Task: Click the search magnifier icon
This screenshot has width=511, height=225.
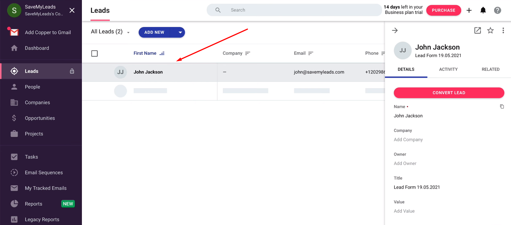Action: pos(218,10)
